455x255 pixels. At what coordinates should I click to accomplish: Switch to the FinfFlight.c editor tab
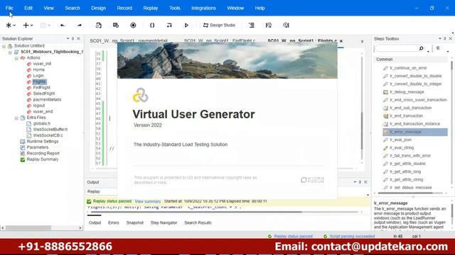[x=220, y=41]
